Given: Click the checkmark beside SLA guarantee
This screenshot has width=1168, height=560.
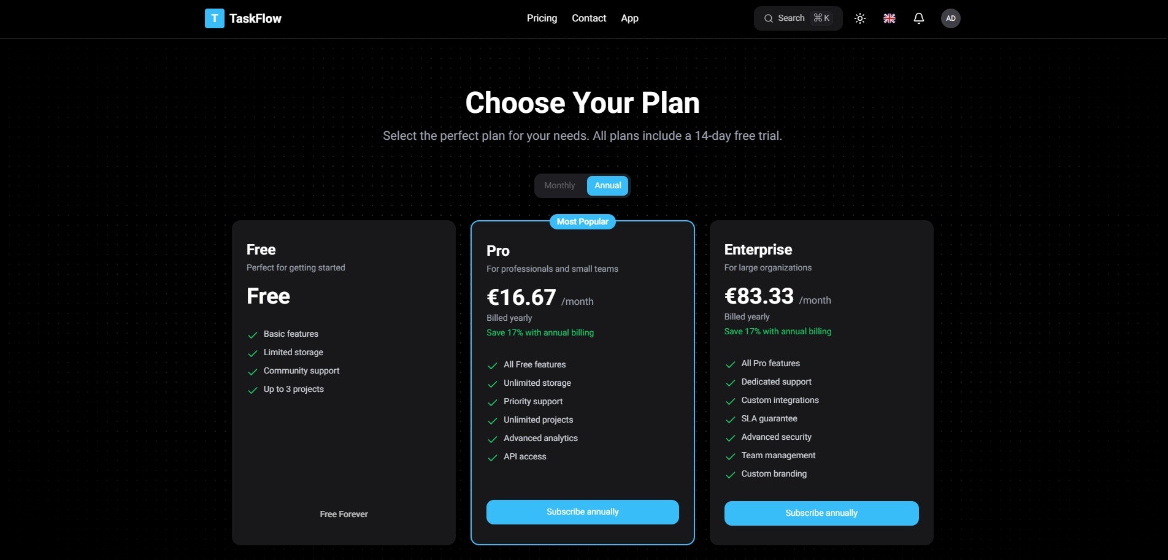Looking at the screenshot, I should tap(731, 420).
